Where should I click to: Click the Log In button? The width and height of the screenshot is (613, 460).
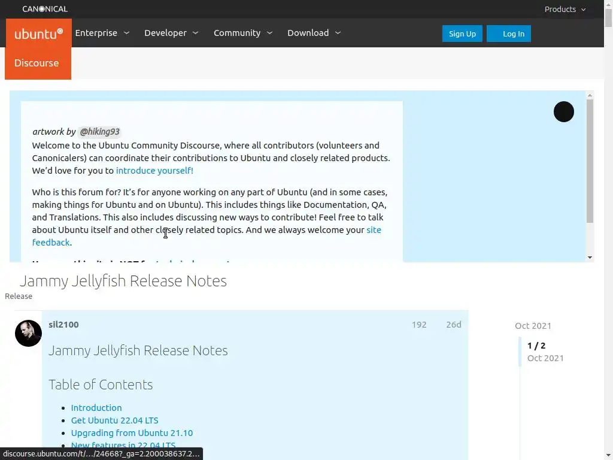tap(509, 34)
